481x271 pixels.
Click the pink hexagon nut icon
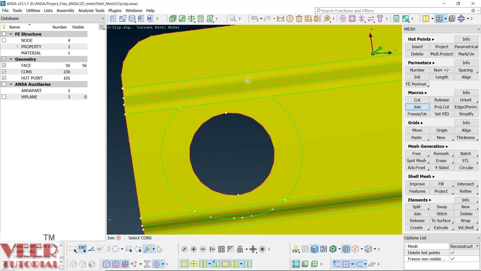(x=343, y=18)
